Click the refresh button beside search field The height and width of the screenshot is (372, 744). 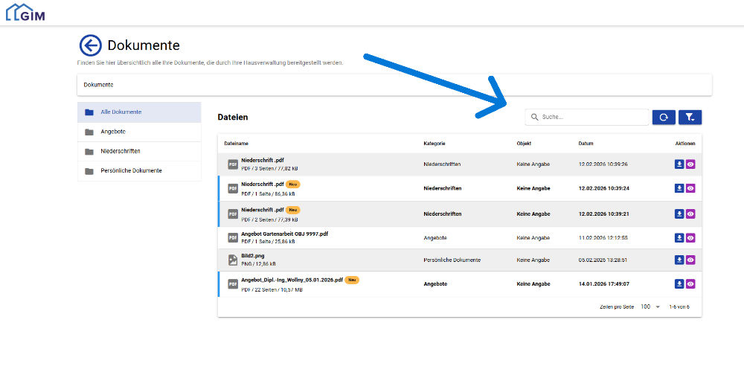click(x=664, y=117)
